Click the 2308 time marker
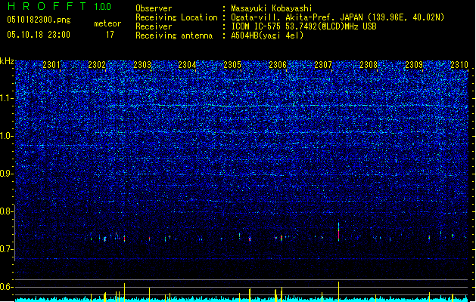This screenshot has height=302, width=476. pyautogui.click(x=369, y=65)
